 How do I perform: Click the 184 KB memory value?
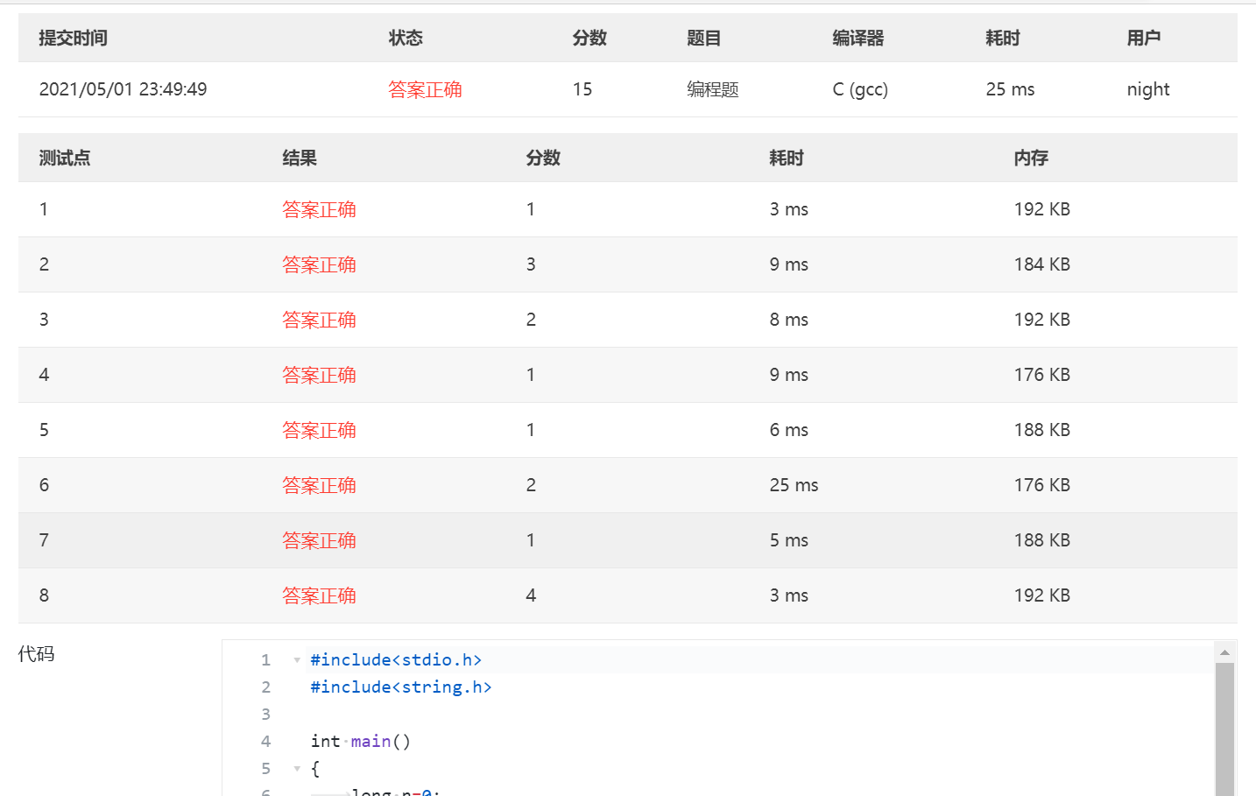1042,264
